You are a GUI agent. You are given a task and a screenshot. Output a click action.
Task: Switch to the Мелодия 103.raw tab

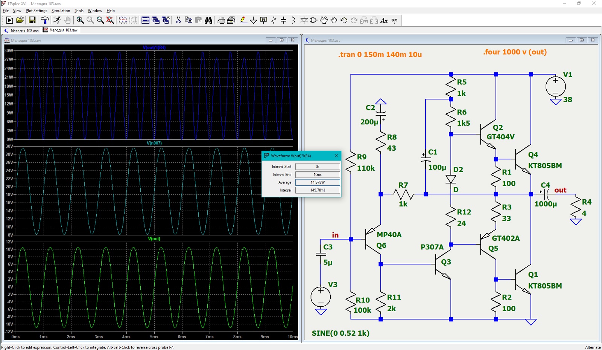(x=60, y=30)
